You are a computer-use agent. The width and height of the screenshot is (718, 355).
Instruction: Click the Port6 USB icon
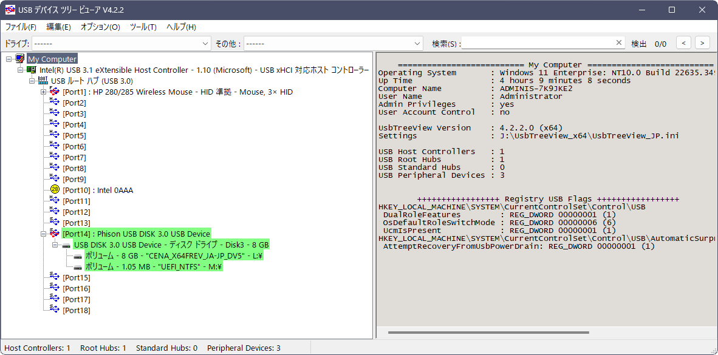(x=55, y=146)
